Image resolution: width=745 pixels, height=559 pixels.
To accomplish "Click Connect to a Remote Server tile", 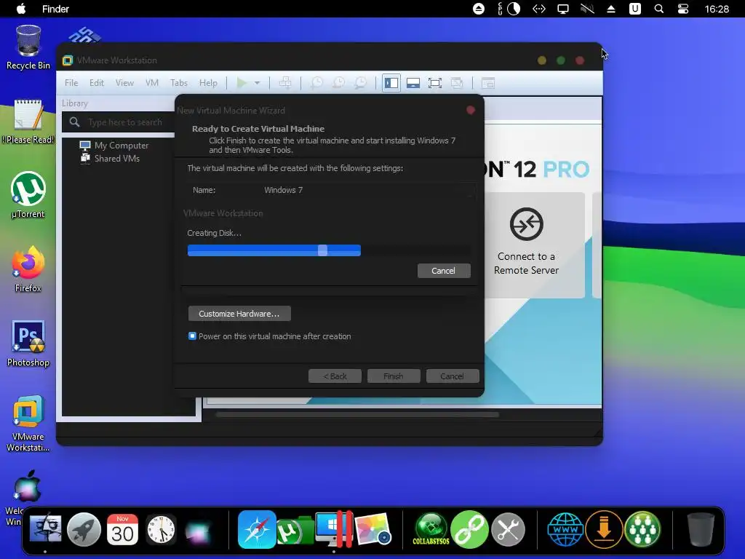I will coord(527,245).
